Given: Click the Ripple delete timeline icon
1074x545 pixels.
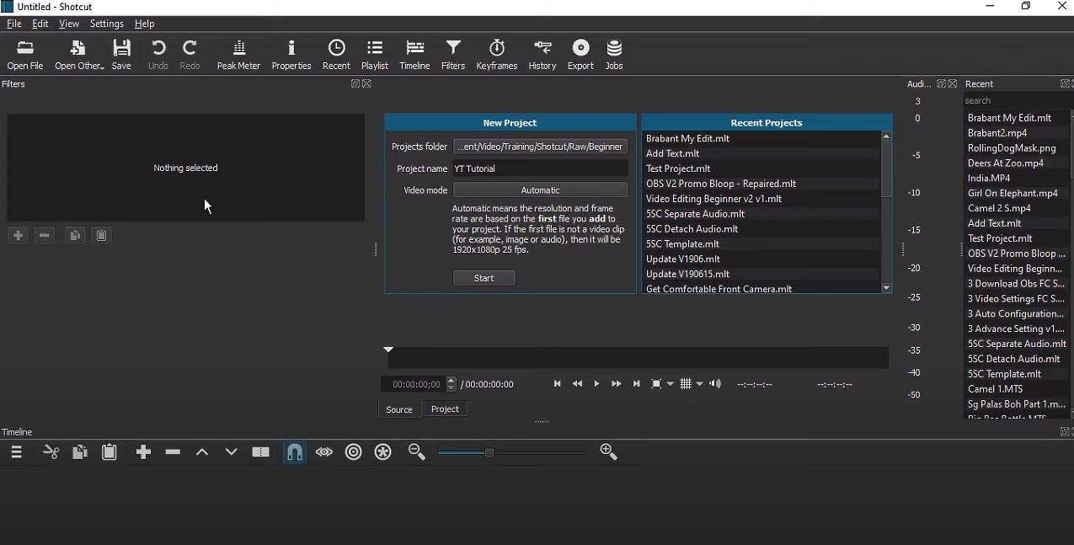Looking at the screenshot, I should tap(173, 452).
